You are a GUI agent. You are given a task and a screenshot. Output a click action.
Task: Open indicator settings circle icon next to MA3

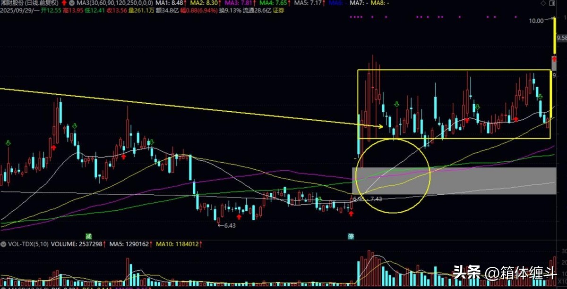[x=71, y=3]
